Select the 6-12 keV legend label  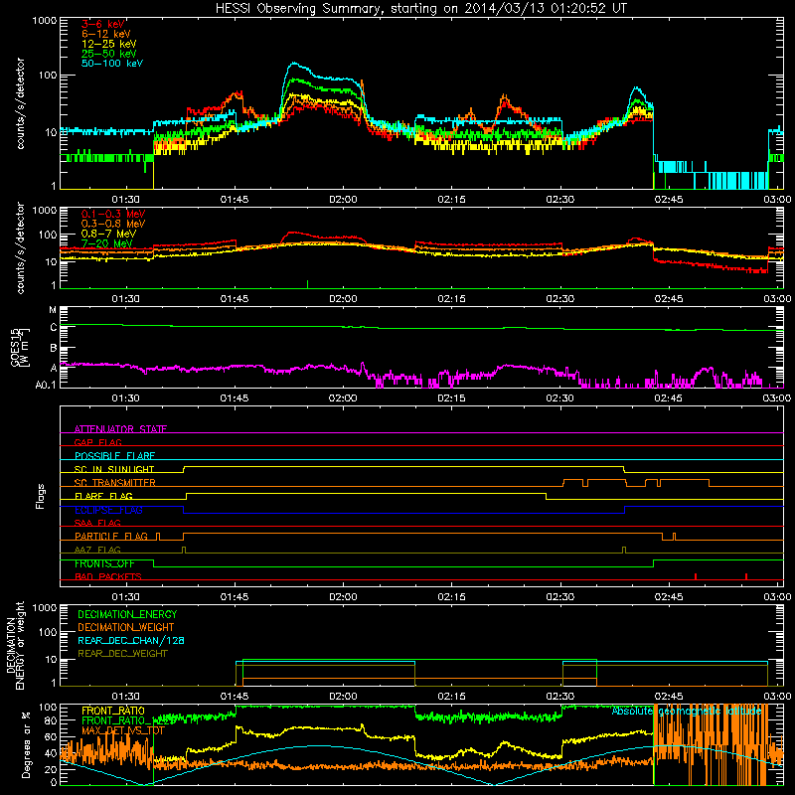tap(106, 34)
